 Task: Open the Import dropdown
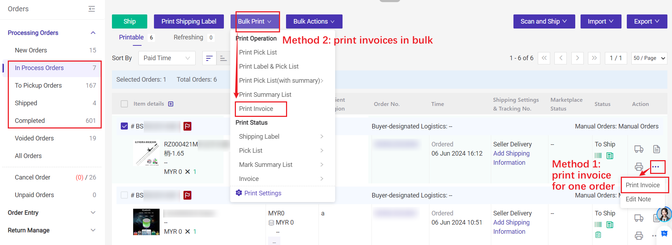(601, 21)
